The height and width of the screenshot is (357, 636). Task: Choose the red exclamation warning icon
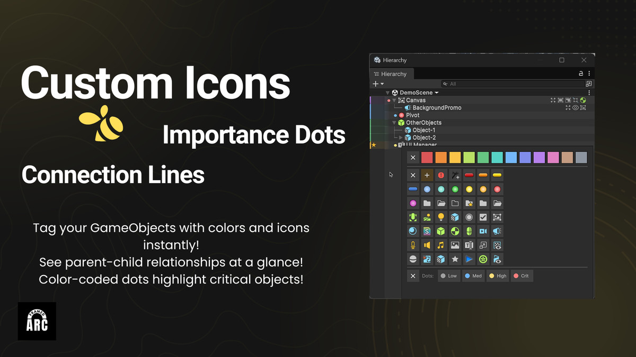tap(440, 175)
